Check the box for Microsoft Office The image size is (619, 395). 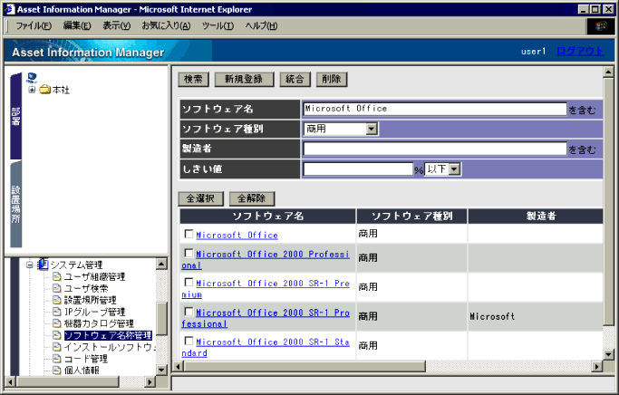click(189, 234)
